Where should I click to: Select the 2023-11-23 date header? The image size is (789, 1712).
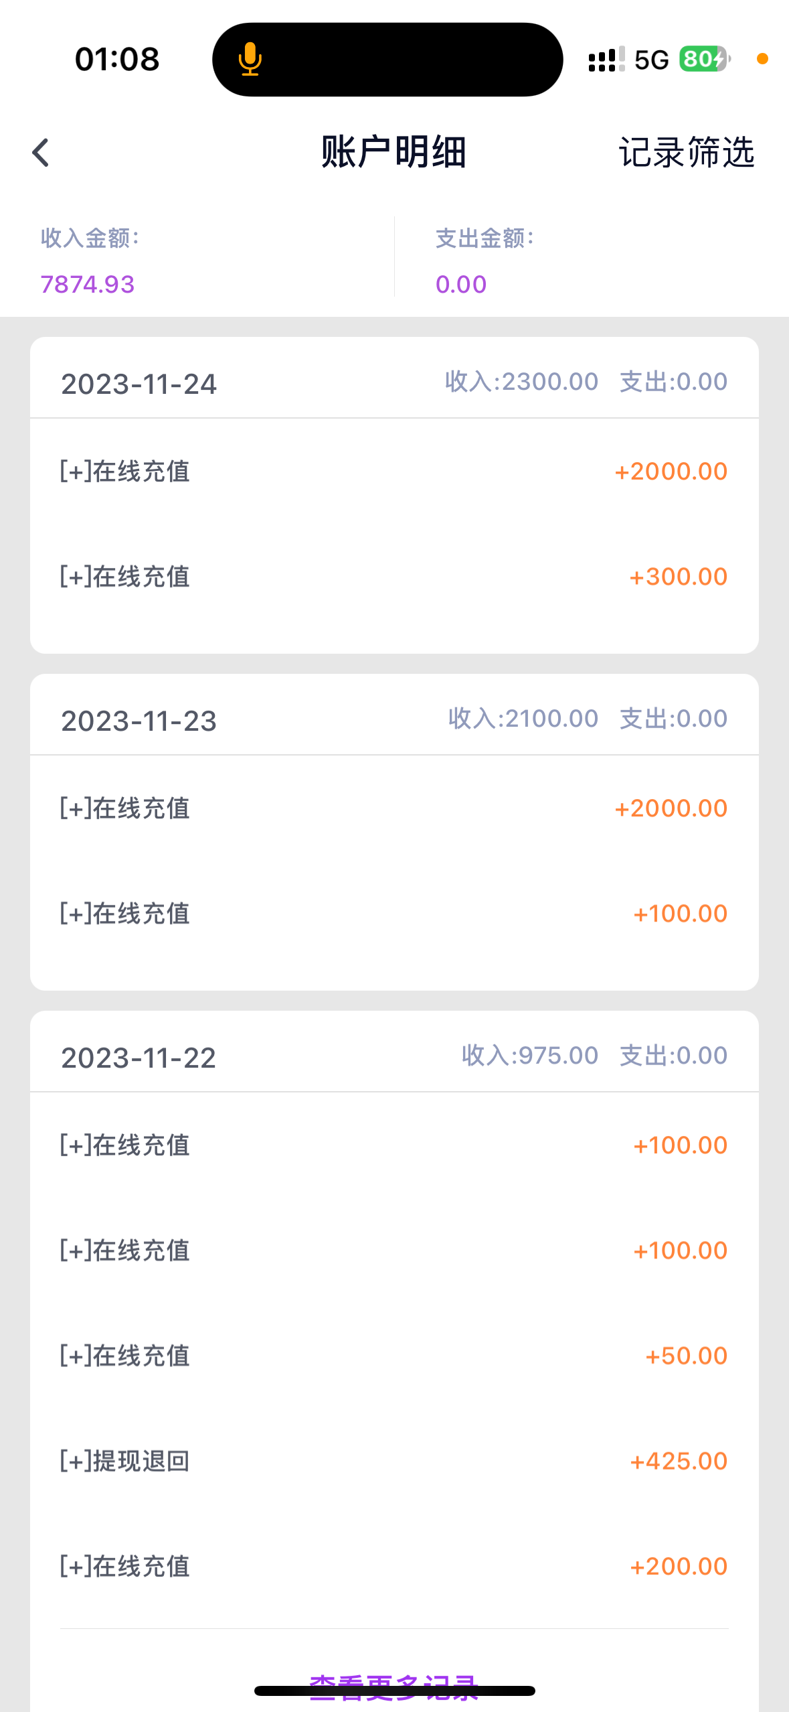pos(139,721)
